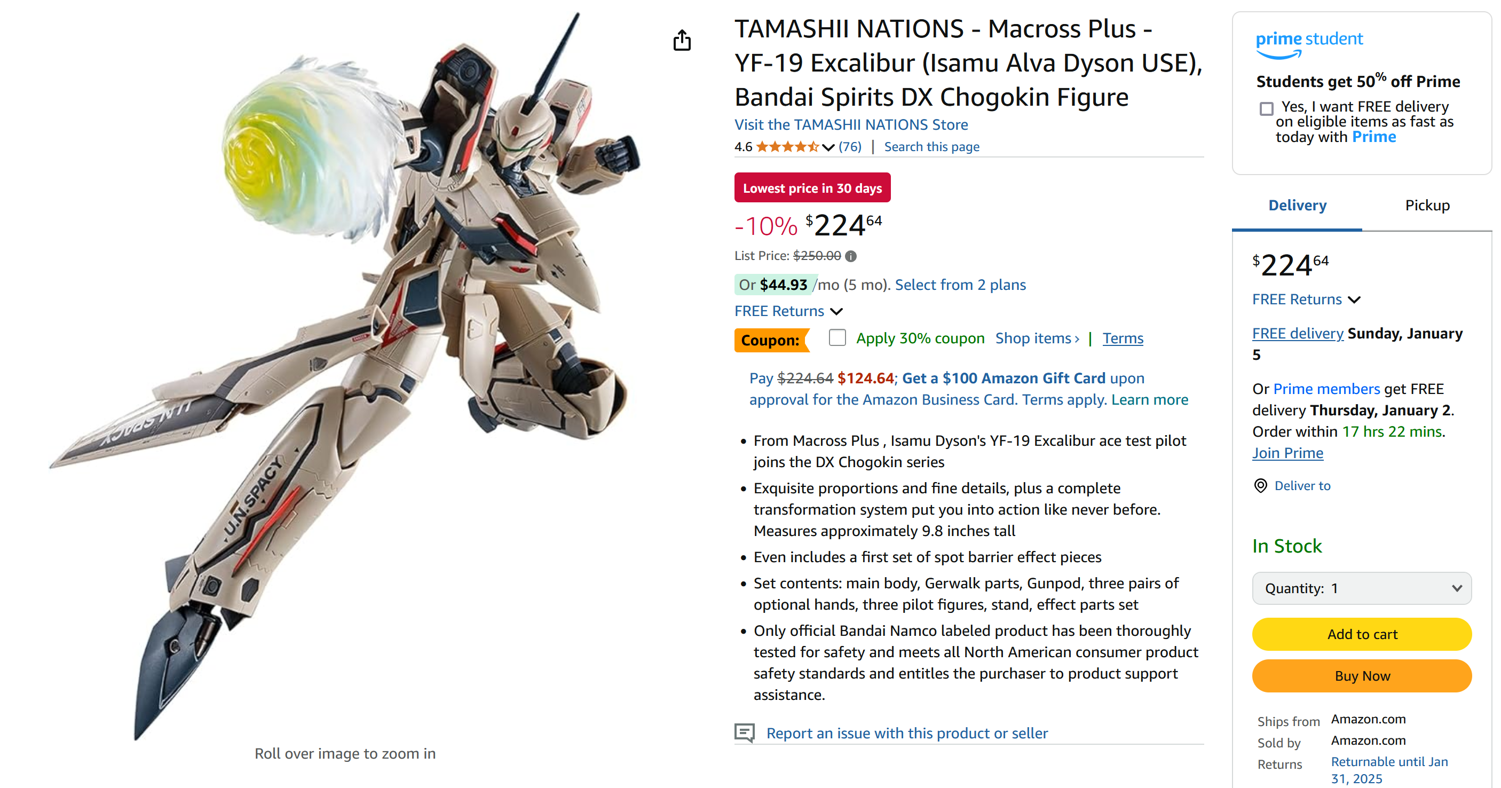The image size is (1501, 788).
Task: Visit the TAMASHII NATIONS Store link
Action: click(x=851, y=125)
